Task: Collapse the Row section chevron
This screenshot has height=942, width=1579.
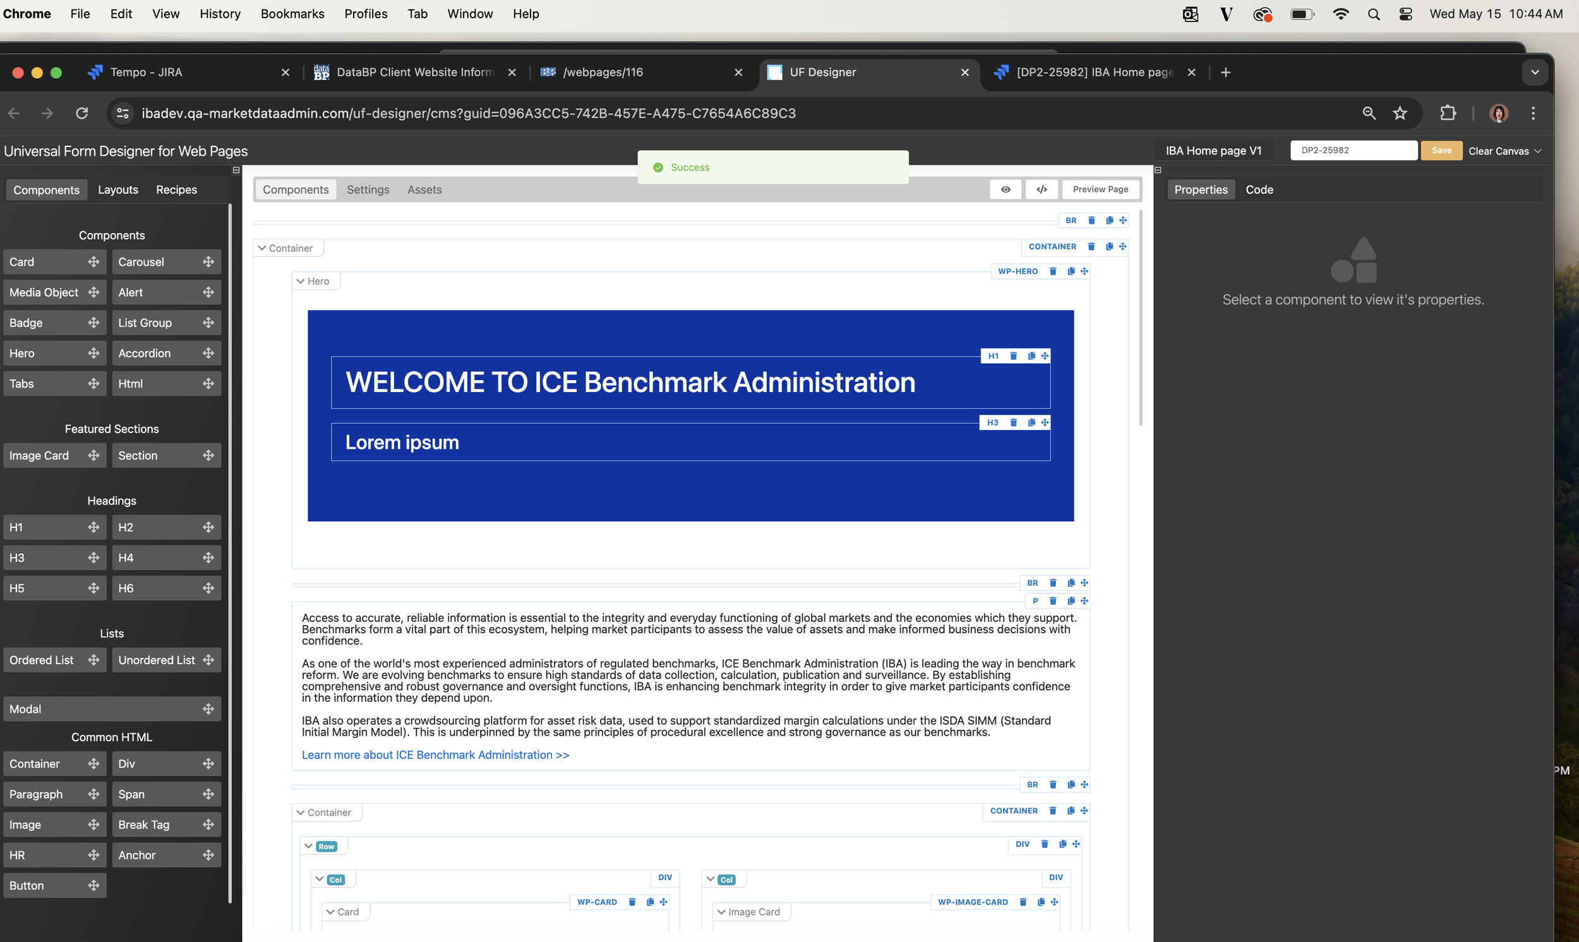Action: pyautogui.click(x=309, y=846)
